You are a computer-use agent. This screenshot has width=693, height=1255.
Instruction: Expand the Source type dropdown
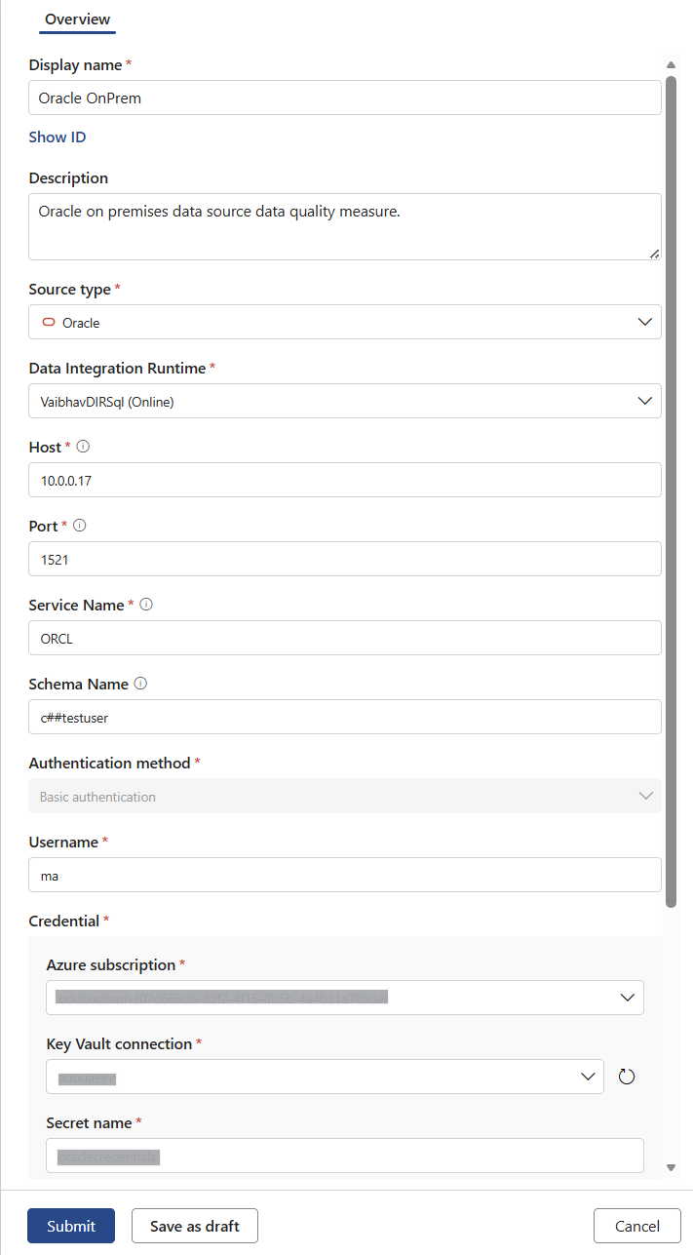click(x=643, y=322)
